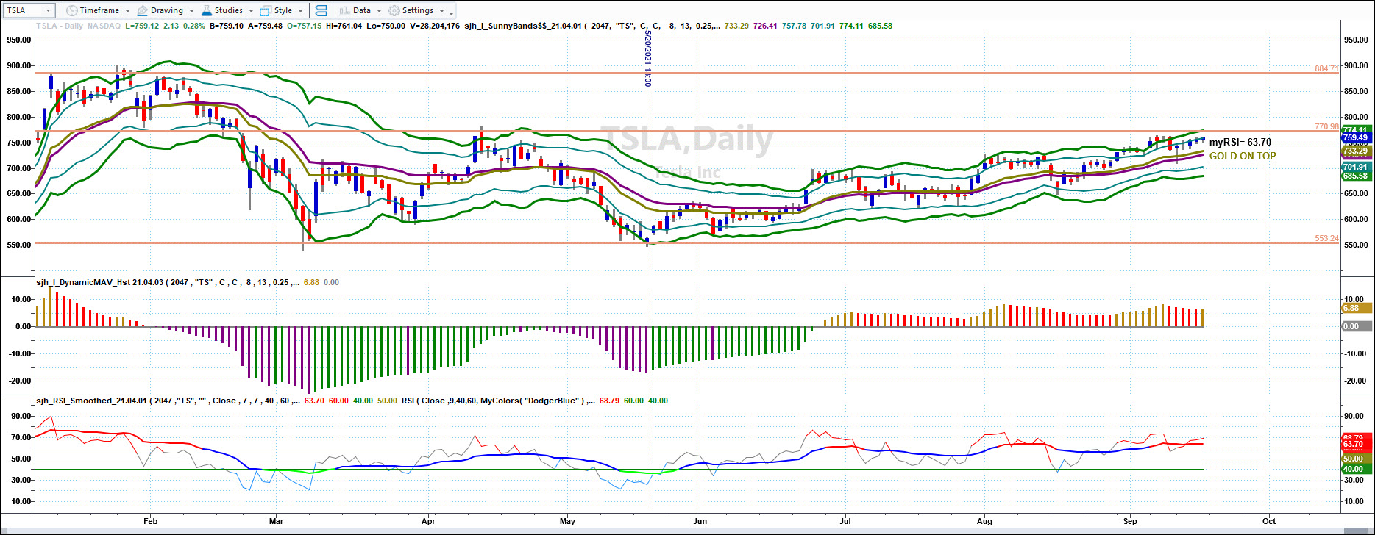Click the gray 0.00 histogram axis tag

(x=1357, y=326)
